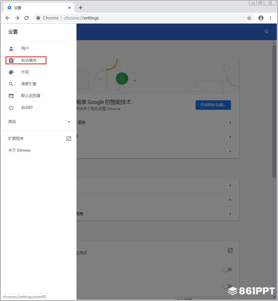Click 畅享 Google 的智能技术 heading
The width and height of the screenshot is (278, 301).
tap(104, 102)
